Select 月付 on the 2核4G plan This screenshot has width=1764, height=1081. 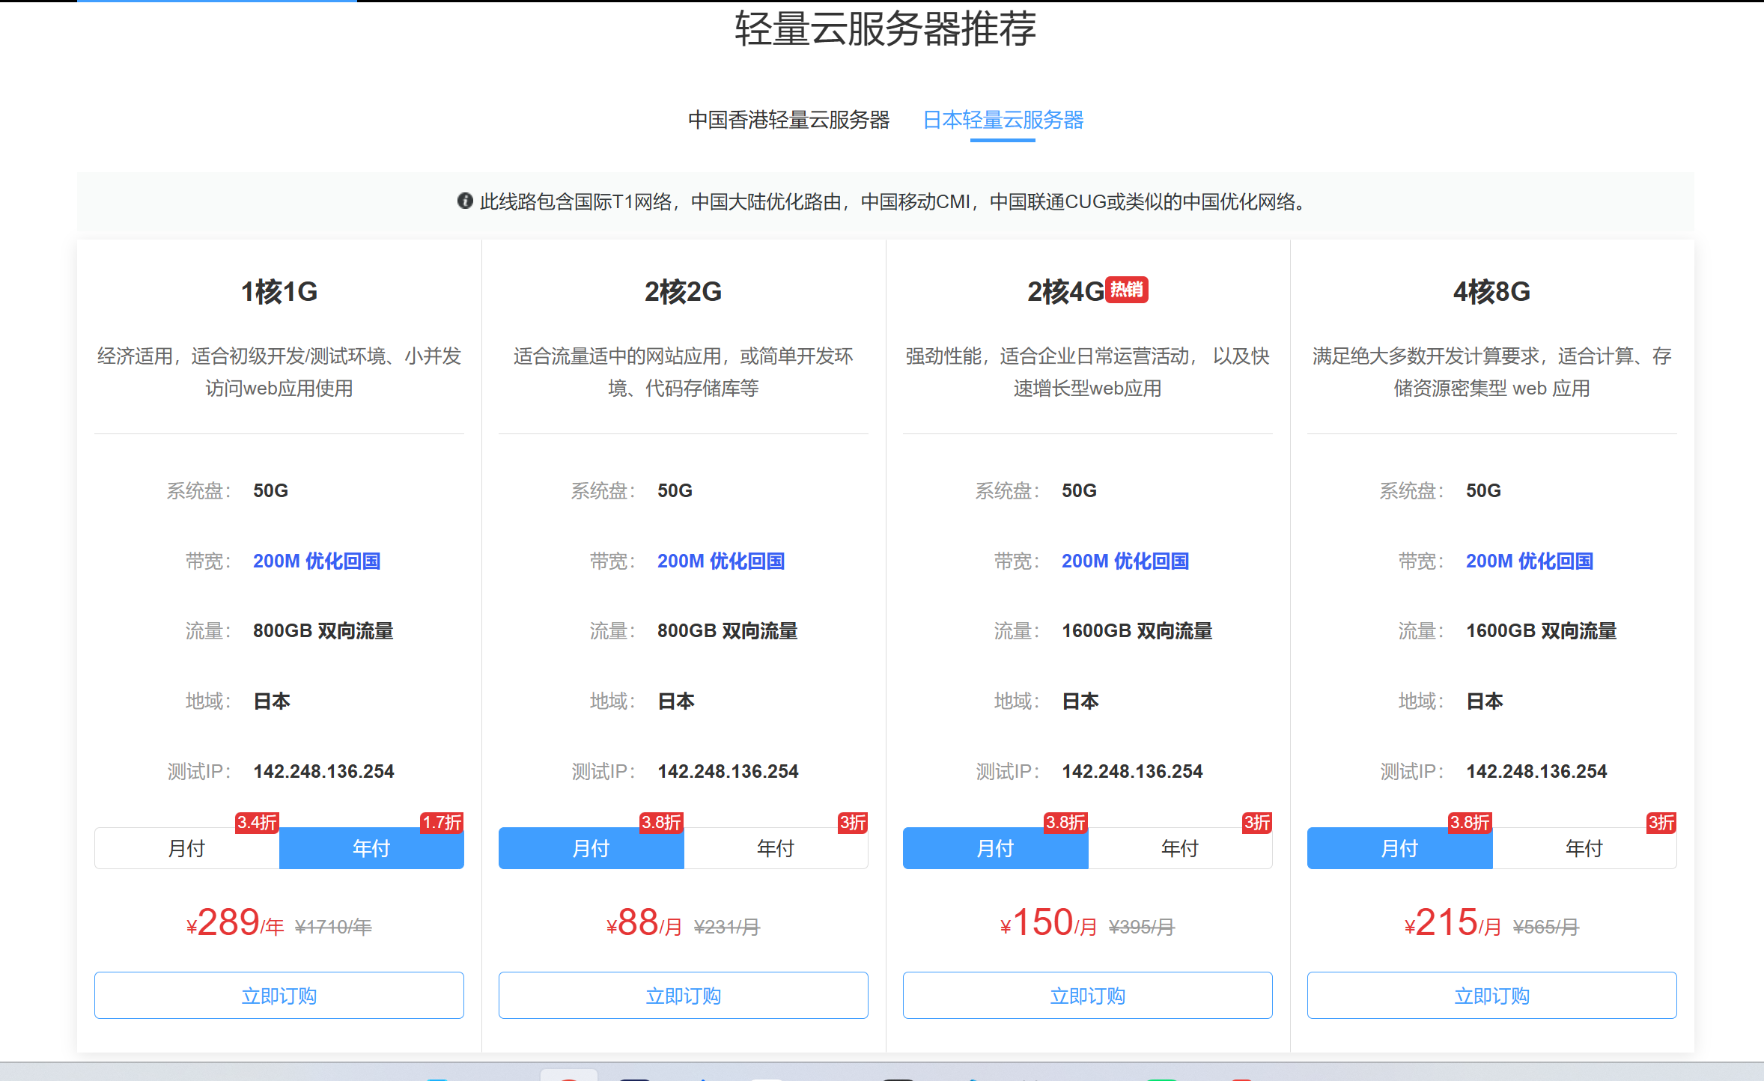(x=995, y=848)
